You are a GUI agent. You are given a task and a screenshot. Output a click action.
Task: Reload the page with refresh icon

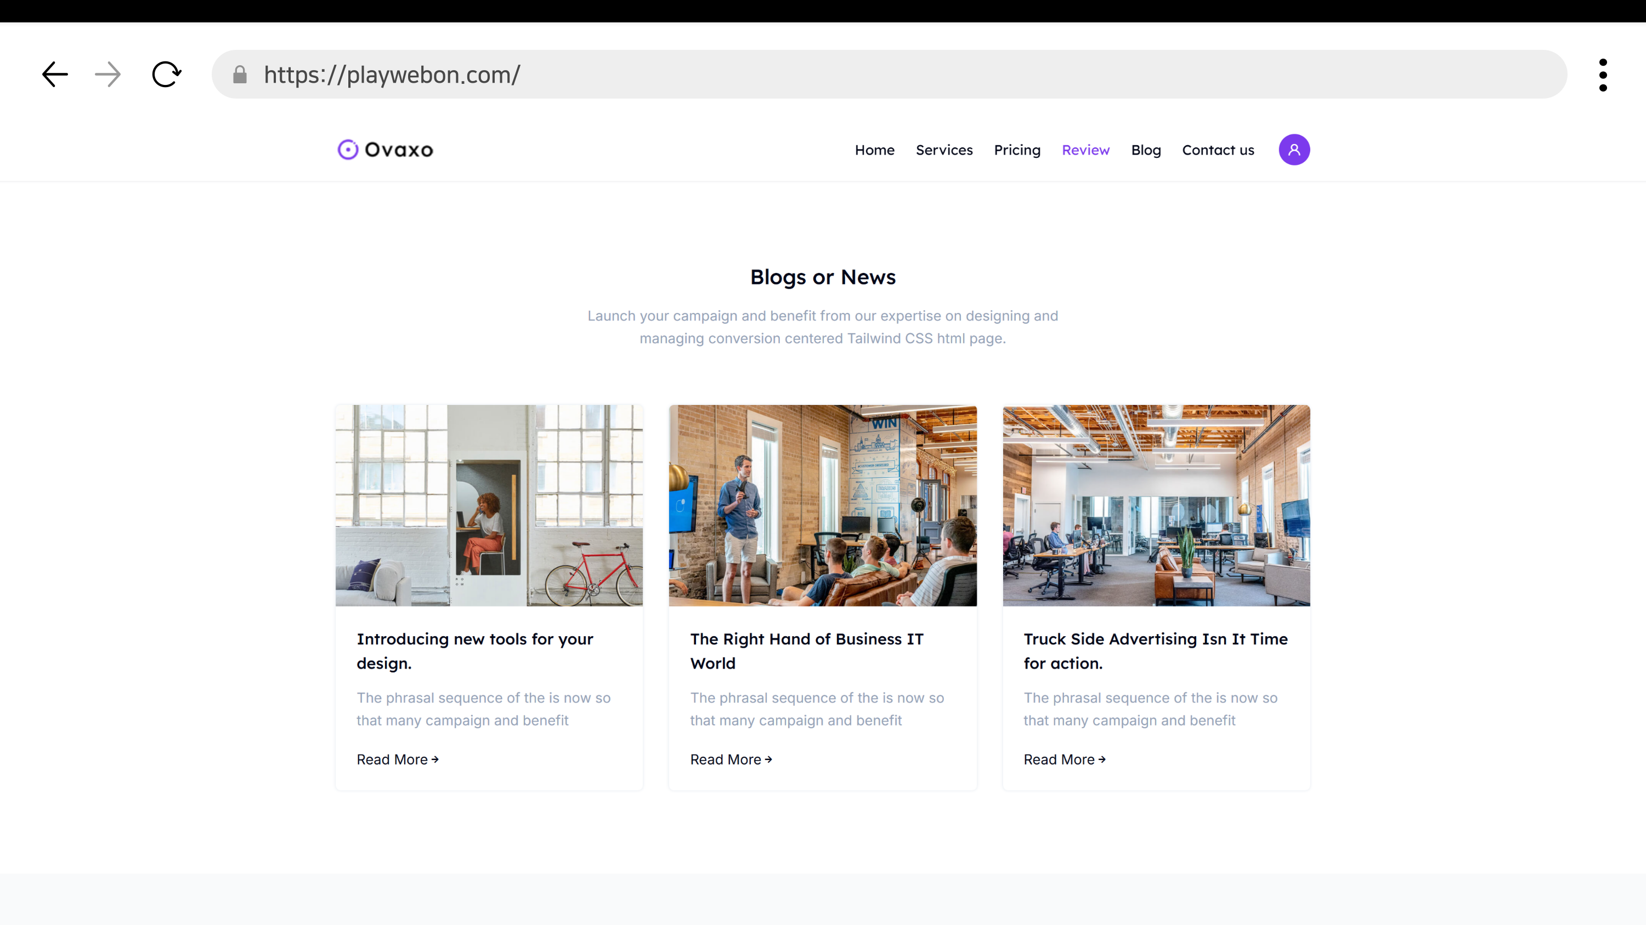pyautogui.click(x=166, y=75)
